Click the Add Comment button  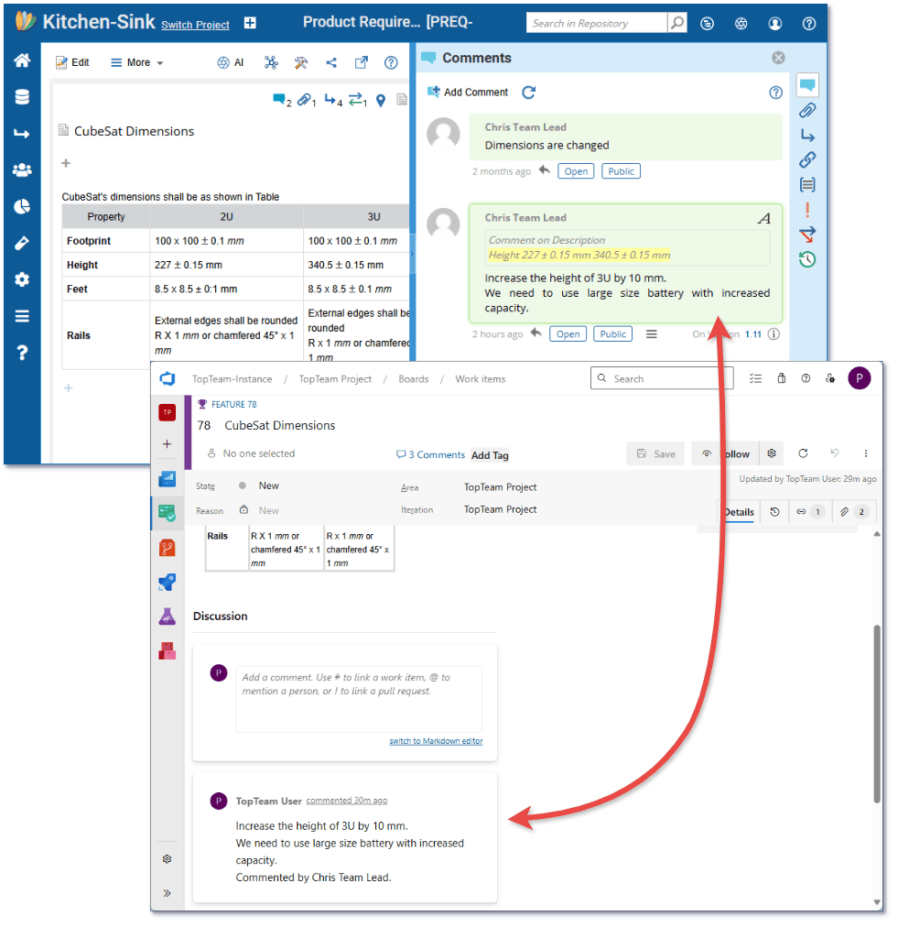tap(468, 92)
